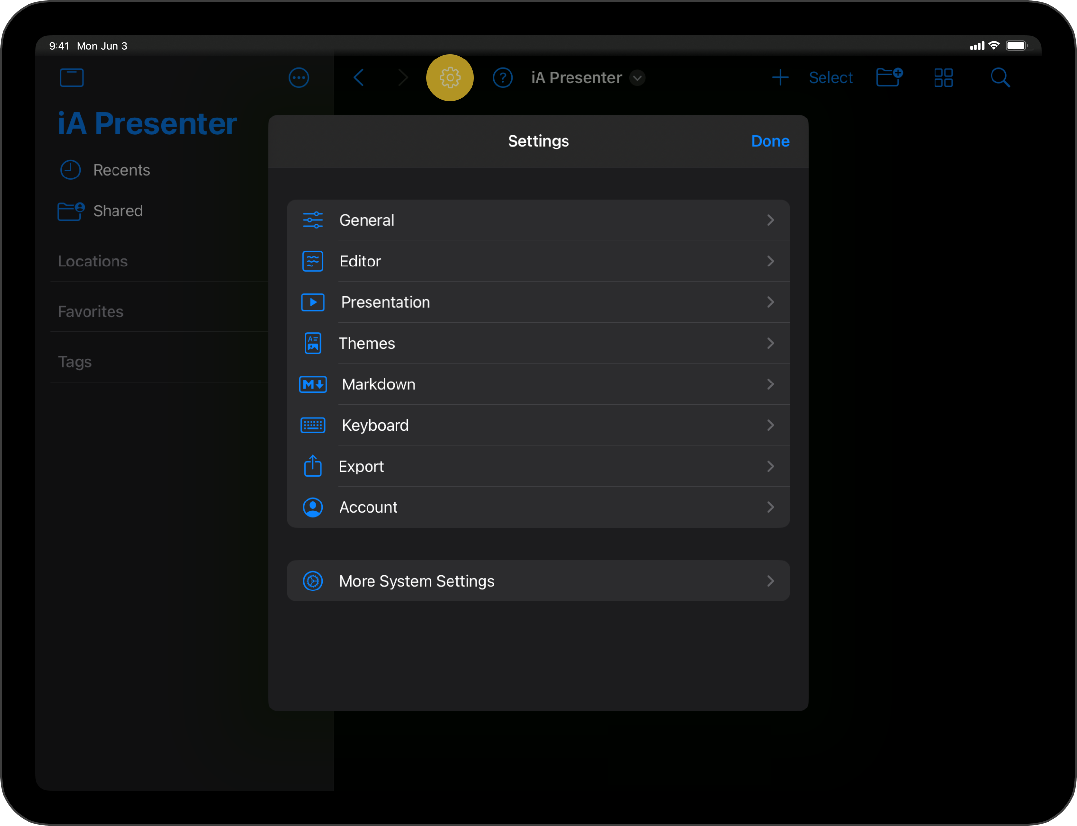Click the gear settings icon in toolbar

(450, 78)
